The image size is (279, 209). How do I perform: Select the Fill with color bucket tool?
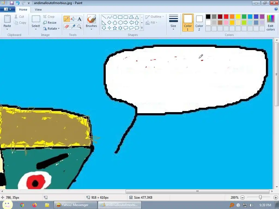coord(73,19)
